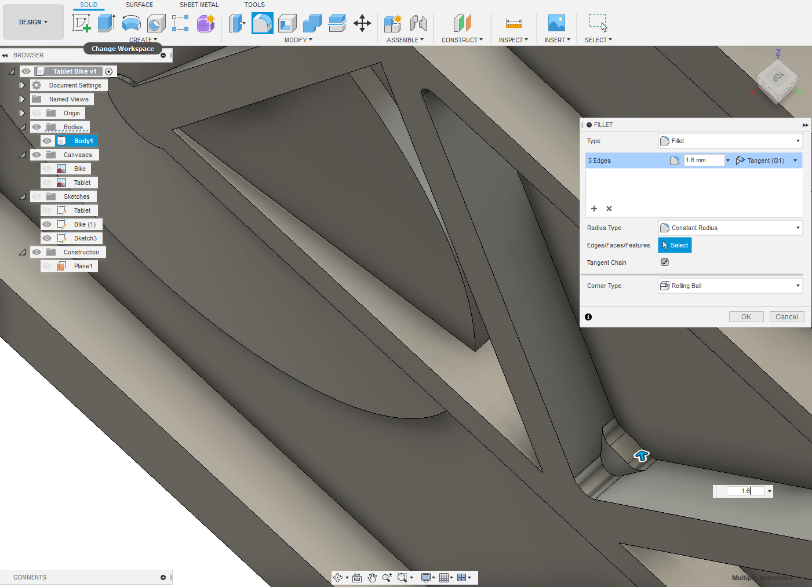
Task: Show the hidden Origin folder
Action: [x=37, y=113]
